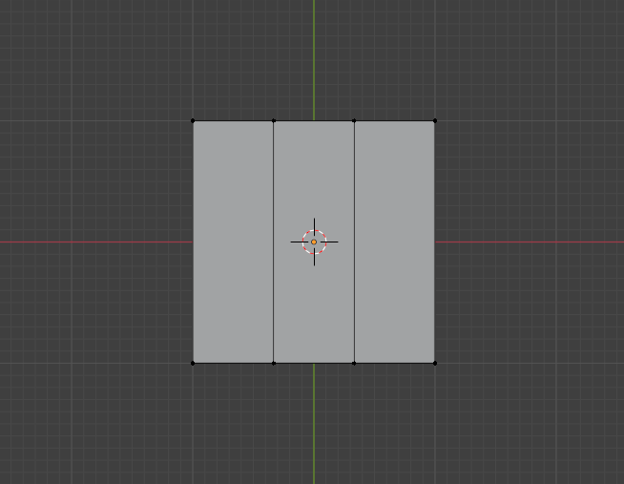Click the right face of the plane
This screenshot has height=484, width=624.
point(394,242)
